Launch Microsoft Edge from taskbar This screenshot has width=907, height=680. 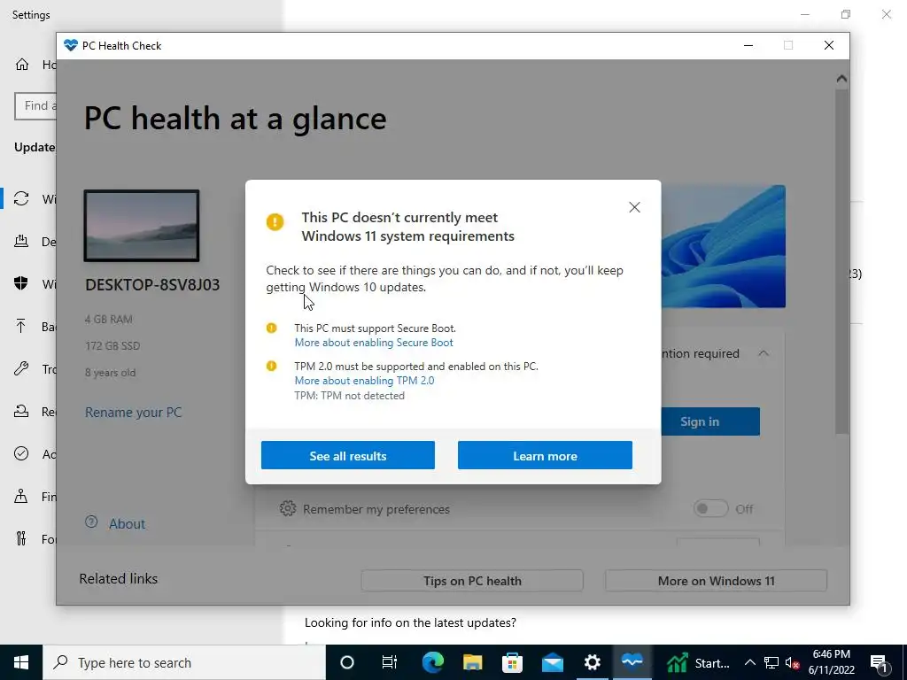[432, 662]
